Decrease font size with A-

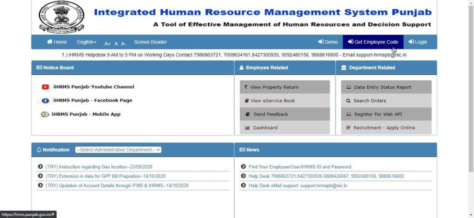tap(124, 44)
